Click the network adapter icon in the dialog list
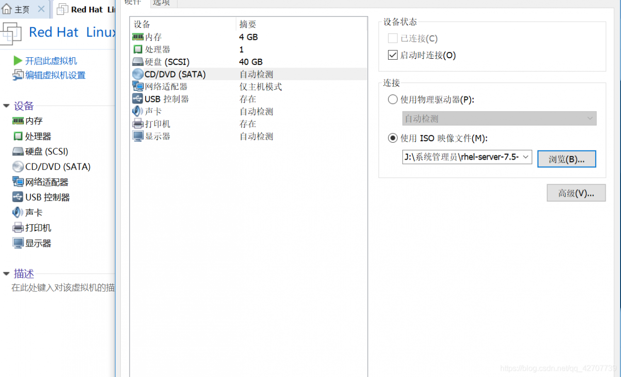 [138, 86]
